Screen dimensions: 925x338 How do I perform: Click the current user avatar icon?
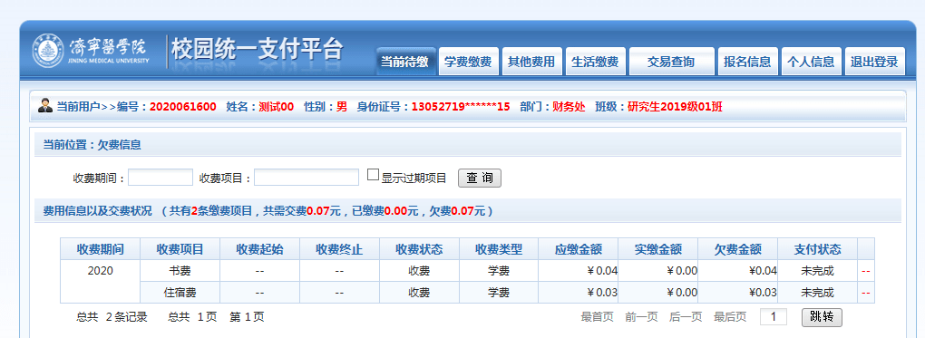point(45,106)
